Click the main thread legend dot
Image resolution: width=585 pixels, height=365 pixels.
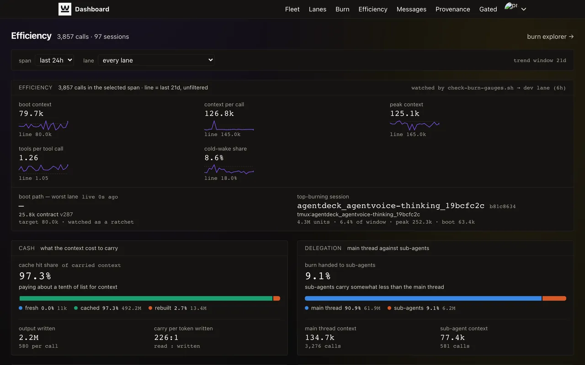(307, 308)
